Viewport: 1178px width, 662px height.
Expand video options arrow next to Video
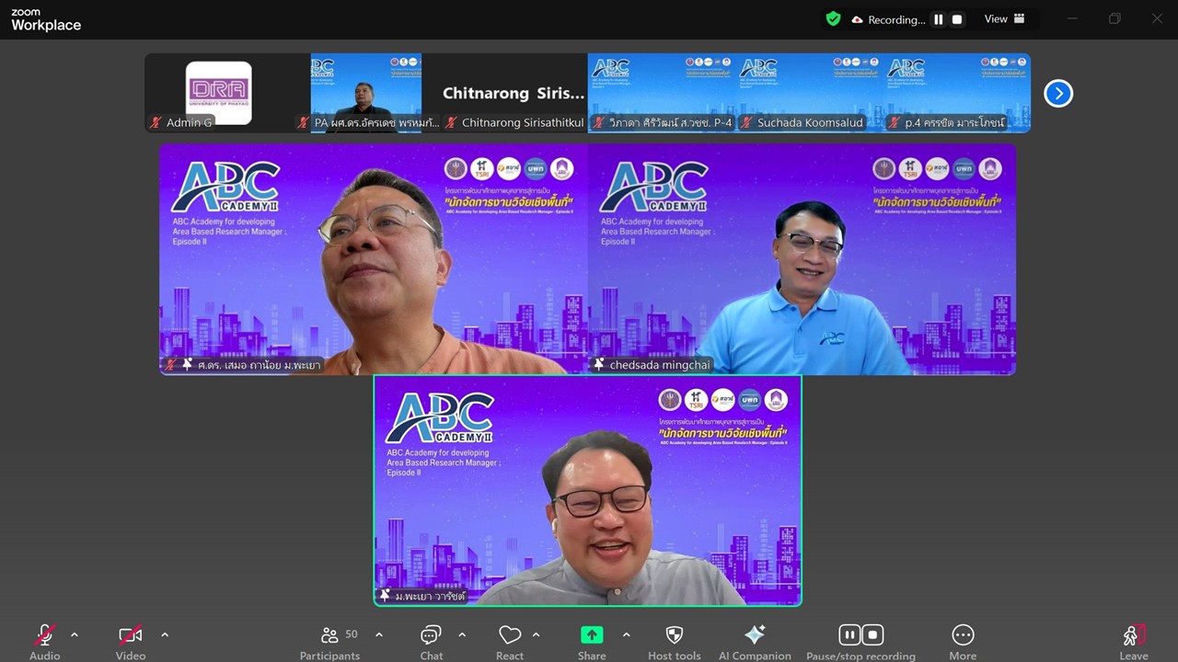point(165,634)
